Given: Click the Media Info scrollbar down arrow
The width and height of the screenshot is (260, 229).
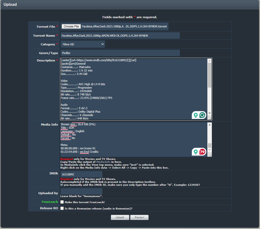Looking at the screenshot, I should point(210,150).
